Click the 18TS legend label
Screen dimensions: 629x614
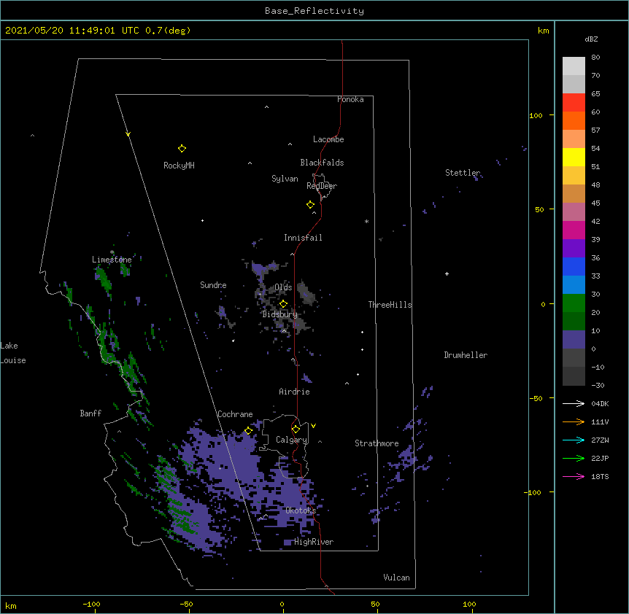click(x=600, y=476)
